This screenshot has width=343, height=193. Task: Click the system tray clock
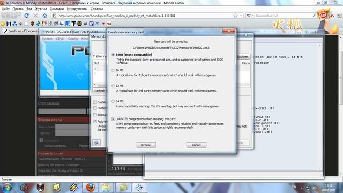[329, 188]
